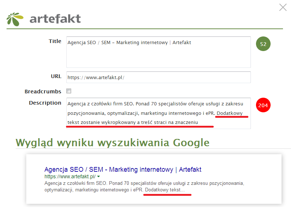
Task: Click the green https://www.artefakt.pl/ preview URL
Action: [70, 176]
